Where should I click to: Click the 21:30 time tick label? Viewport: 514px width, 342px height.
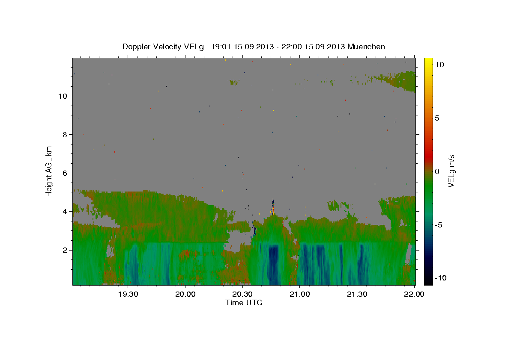pos(357,294)
